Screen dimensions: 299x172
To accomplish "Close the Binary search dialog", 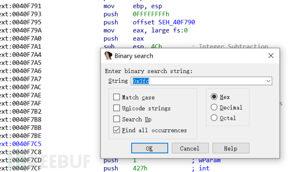I will click(x=271, y=56).
